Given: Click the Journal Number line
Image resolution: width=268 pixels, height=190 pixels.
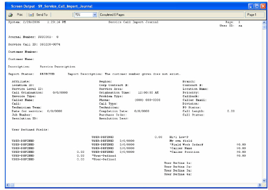Looking at the screenshot, I should tap(33, 37).
